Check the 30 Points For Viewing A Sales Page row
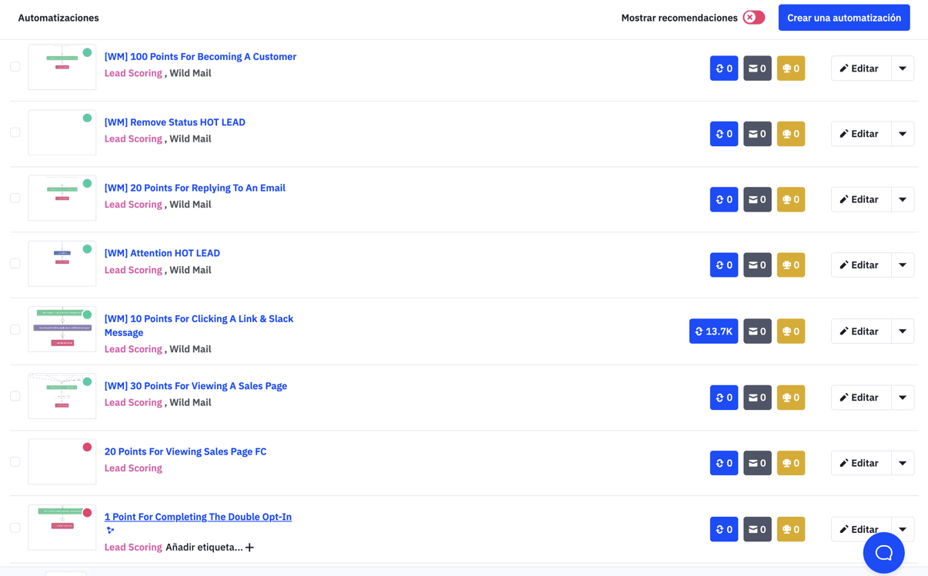Image resolution: width=928 pixels, height=576 pixels. [15, 396]
